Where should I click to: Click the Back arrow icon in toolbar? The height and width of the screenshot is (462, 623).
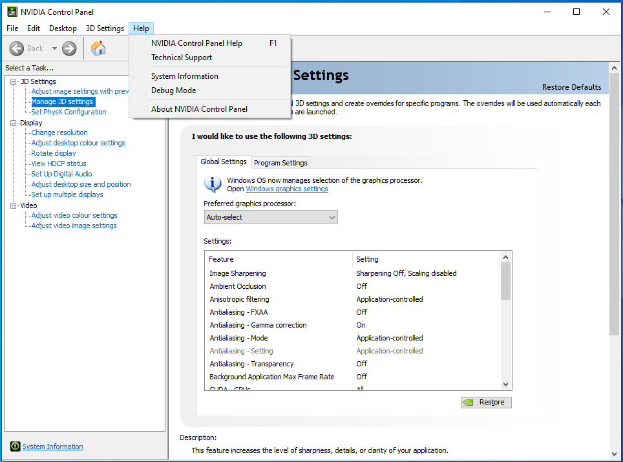coord(17,48)
